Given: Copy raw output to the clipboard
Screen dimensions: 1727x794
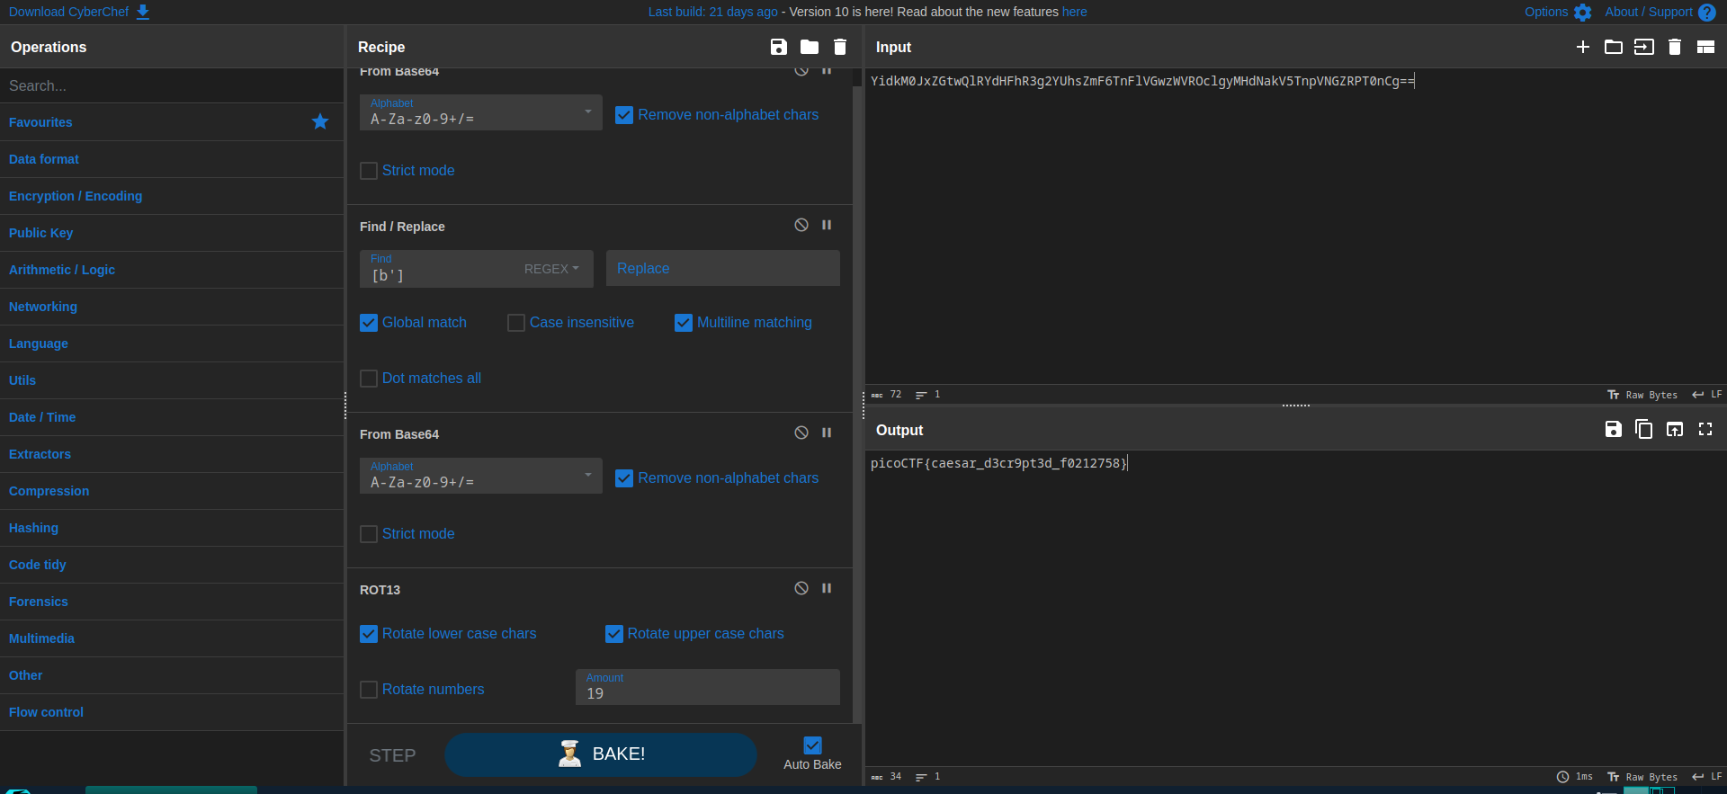Looking at the screenshot, I should [x=1643, y=430].
